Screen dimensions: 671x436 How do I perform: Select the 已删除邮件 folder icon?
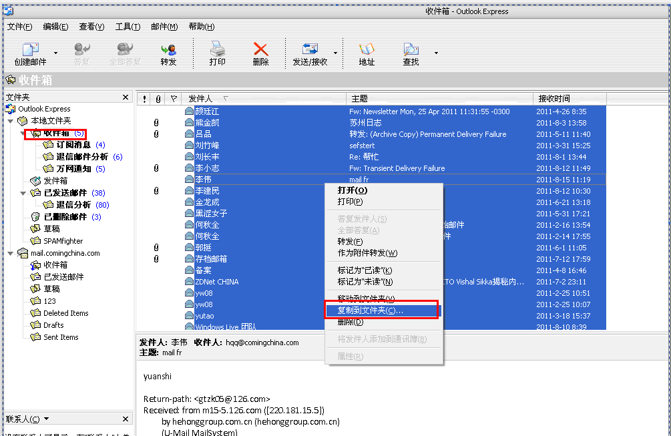pyautogui.click(x=36, y=217)
